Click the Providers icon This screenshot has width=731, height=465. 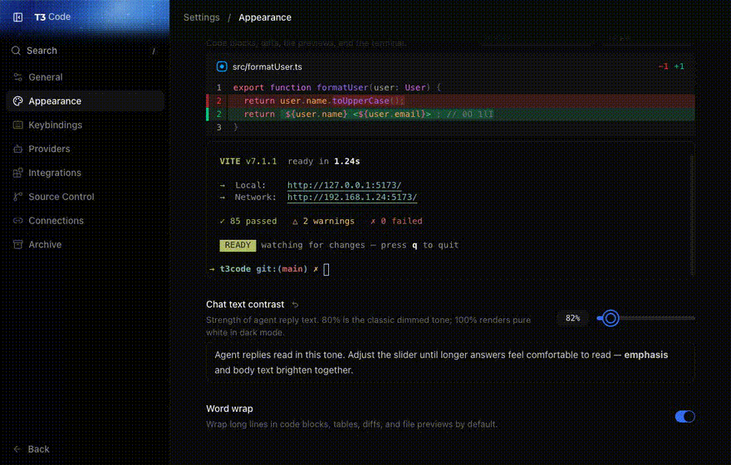[x=17, y=149]
